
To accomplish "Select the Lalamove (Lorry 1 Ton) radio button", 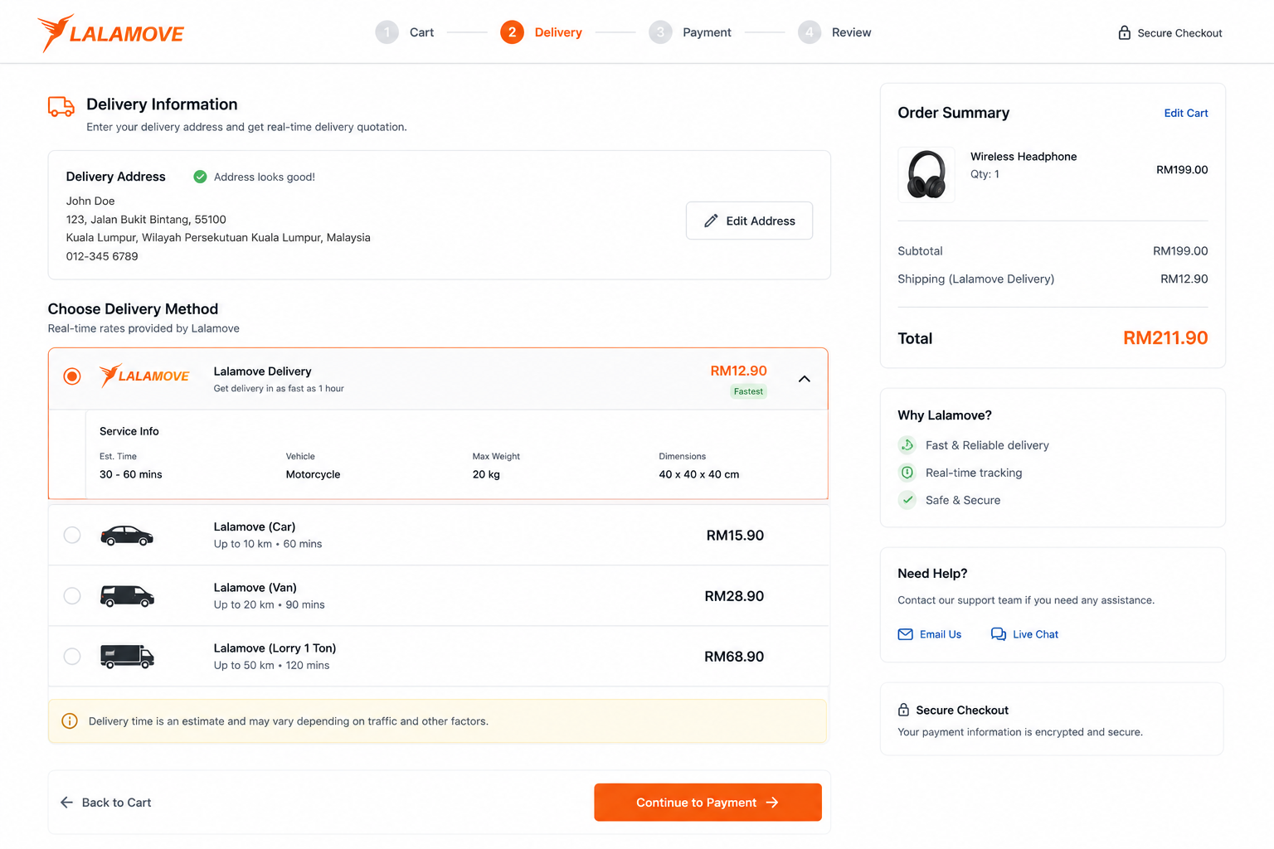I will pyautogui.click(x=72, y=656).
